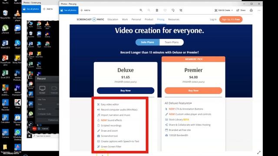This screenshot has height=156, width=278.
Task: Add photo to favorites with heart icon
Action: click(x=165, y=10)
